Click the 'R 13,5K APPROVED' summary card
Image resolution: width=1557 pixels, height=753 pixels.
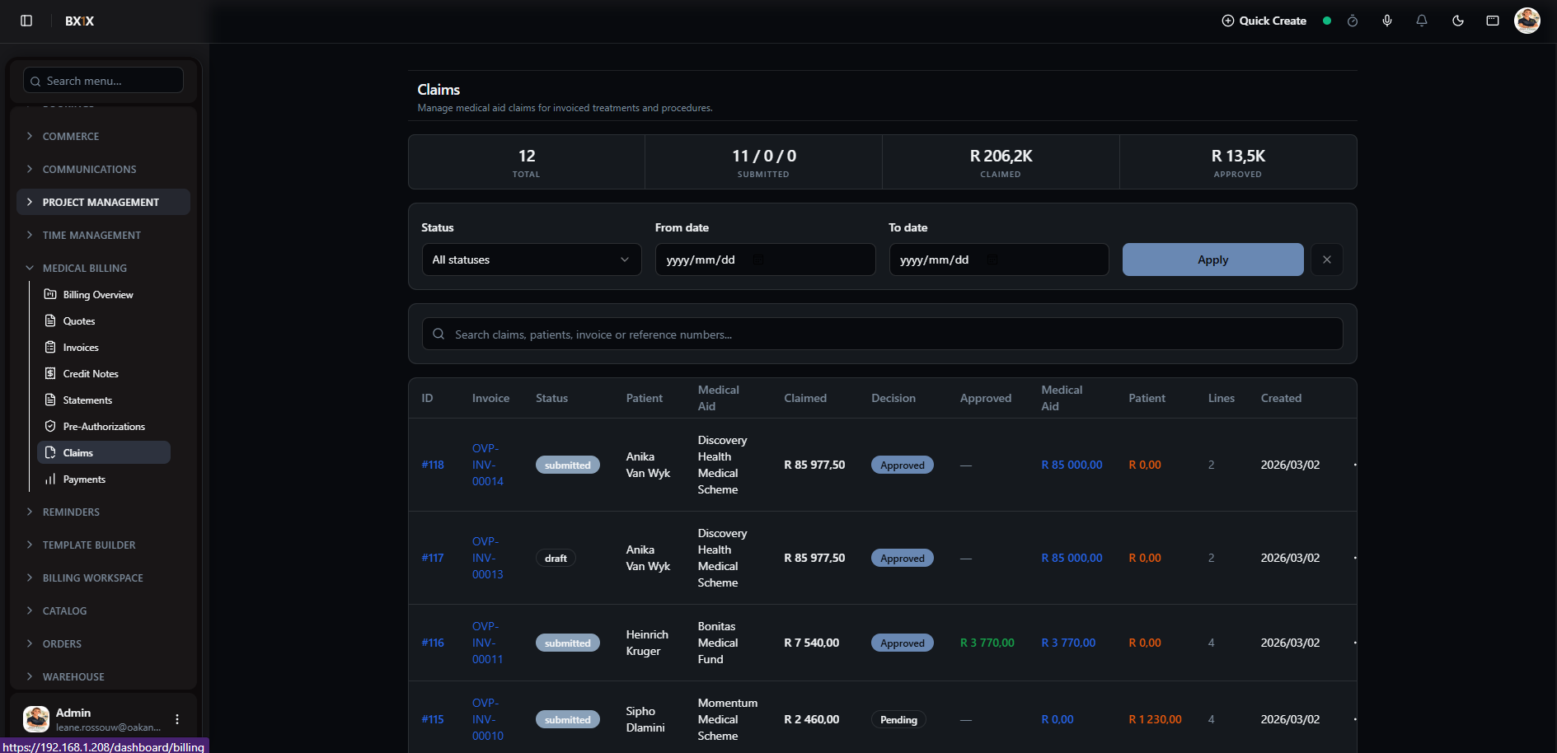pyautogui.click(x=1238, y=162)
